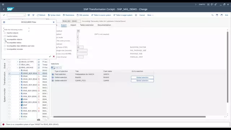Toggle Incompatible objects checkbox
231x130 pixels.
(5, 39)
